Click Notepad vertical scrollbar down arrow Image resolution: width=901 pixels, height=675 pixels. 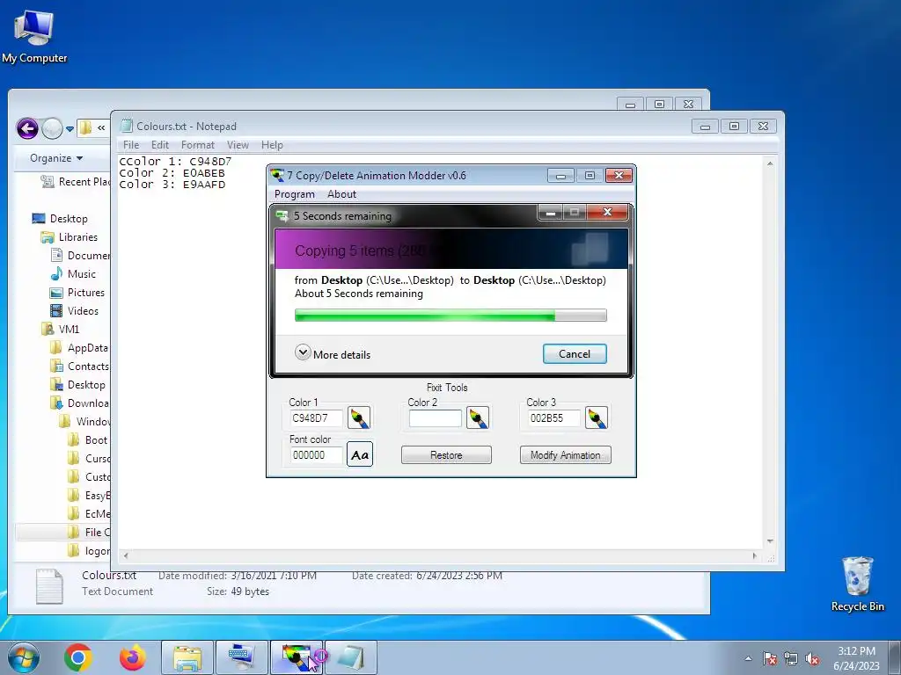click(x=770, y=541)
